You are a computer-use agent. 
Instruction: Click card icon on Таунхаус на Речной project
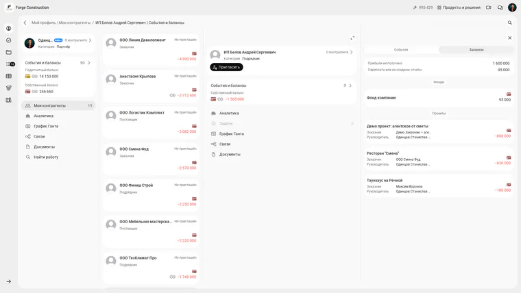coord(509,184)
